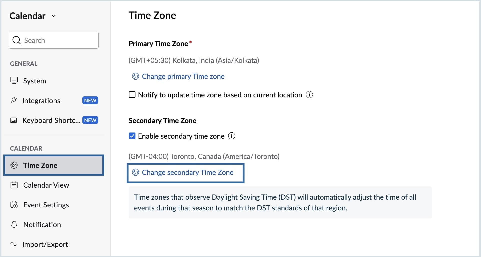Click the Calendar View icon

[x=14, y=185]
